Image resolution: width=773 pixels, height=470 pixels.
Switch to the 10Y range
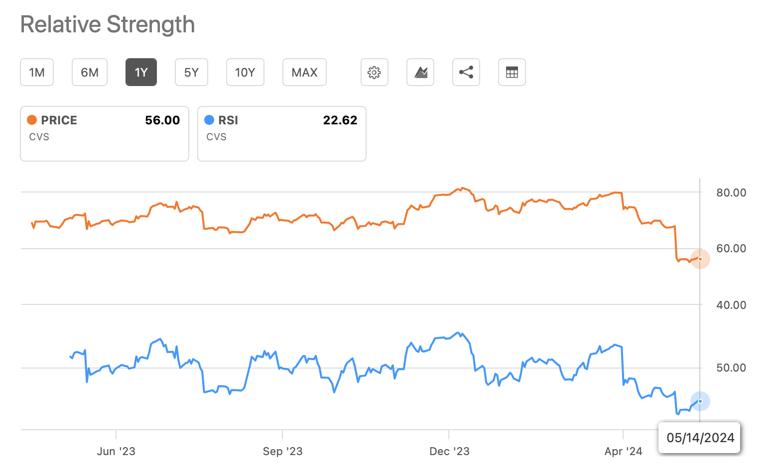[245, 72]
